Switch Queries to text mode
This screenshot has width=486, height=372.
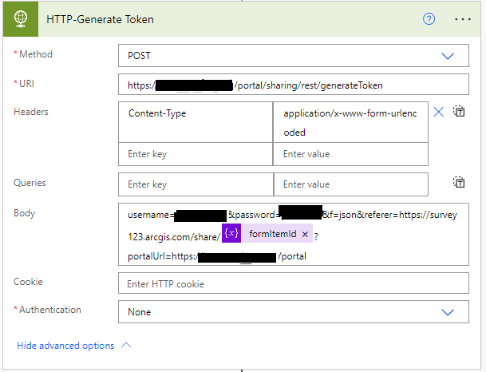(460, 183)
